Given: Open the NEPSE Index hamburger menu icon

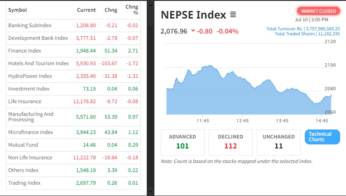Looking at the screenshot, I should click(233, 15).
